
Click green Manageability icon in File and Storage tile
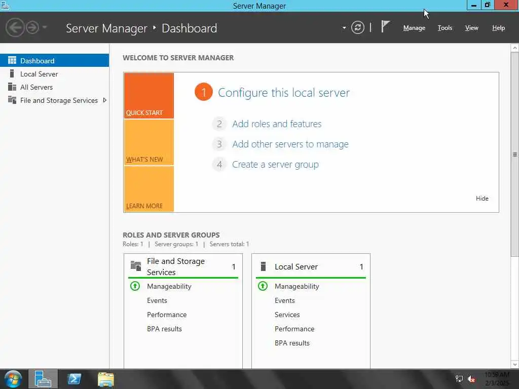[135, 286]
